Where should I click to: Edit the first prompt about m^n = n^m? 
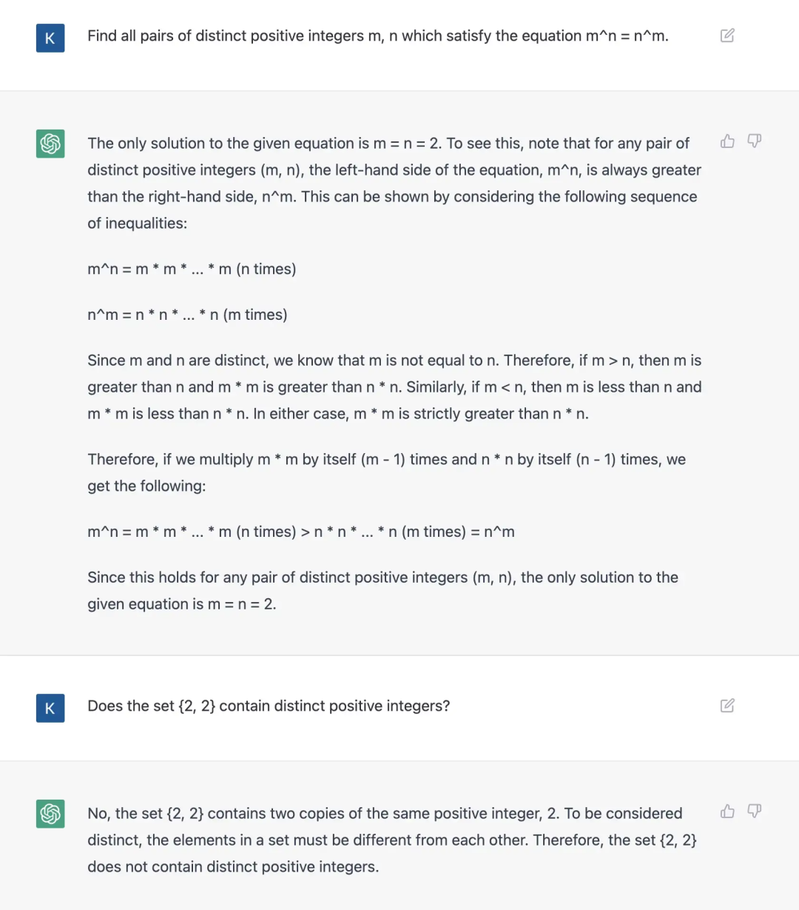[x=727, y=36]
